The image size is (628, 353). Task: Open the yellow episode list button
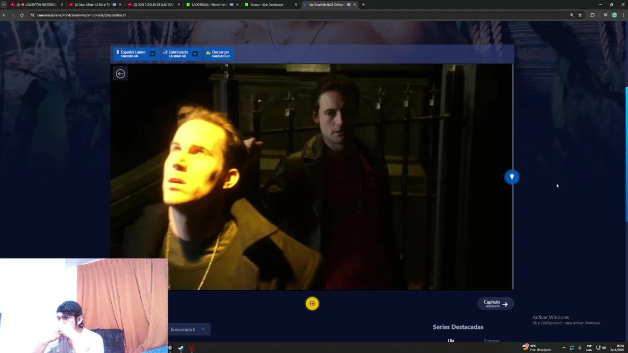312,303
